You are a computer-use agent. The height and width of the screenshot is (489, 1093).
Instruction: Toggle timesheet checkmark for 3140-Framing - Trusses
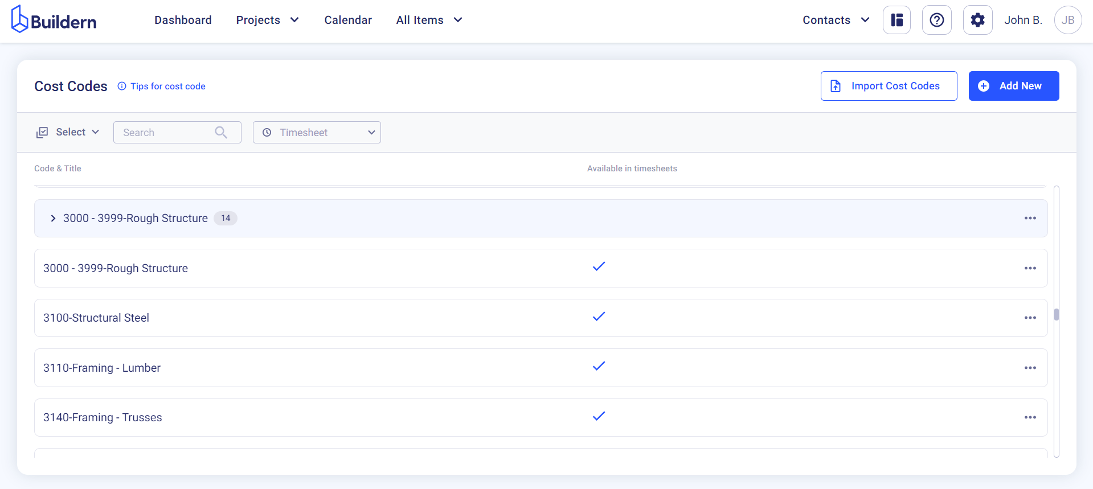click(x=599, y=416)
